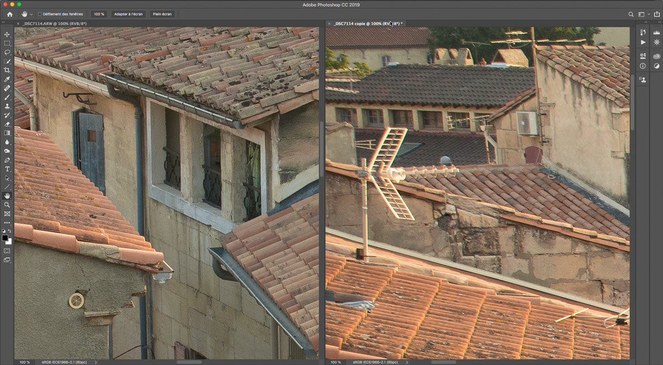
Task: Open the Histogram panel icon
Action: [x=656, y=33]
